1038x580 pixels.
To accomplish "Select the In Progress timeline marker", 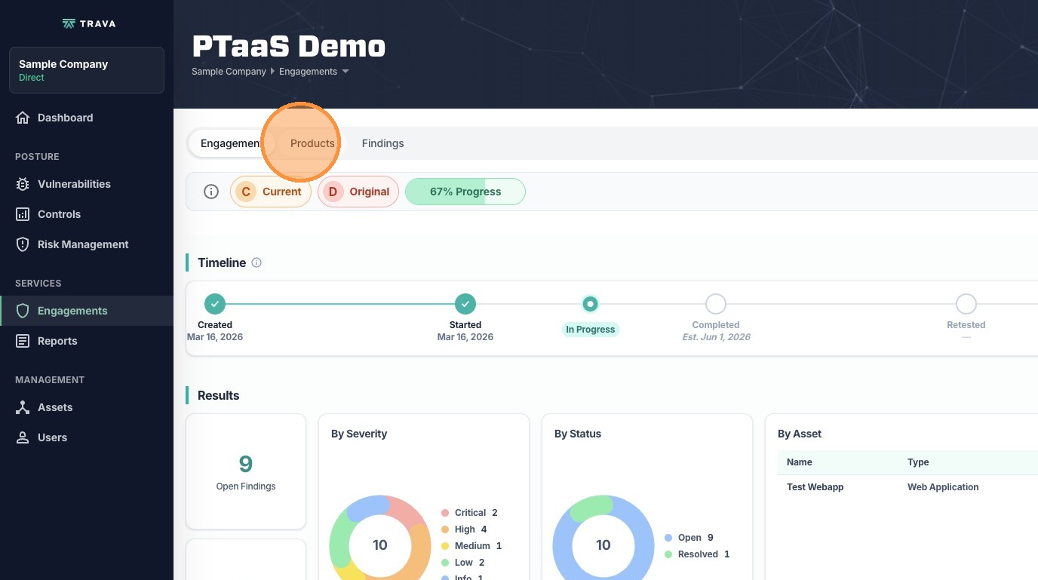I will tap(591, 304).
